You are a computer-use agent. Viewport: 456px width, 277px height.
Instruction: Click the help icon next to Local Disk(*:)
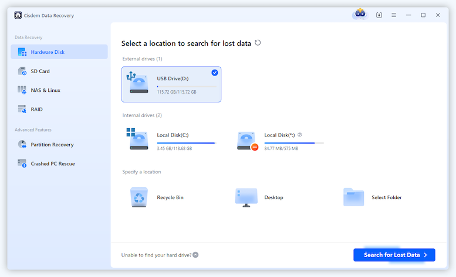click(x=300, y=135)
